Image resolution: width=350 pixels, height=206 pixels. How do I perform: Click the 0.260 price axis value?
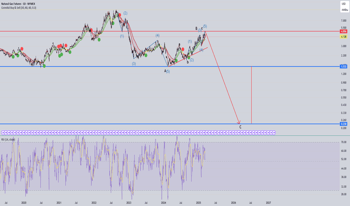coord(344,120)
